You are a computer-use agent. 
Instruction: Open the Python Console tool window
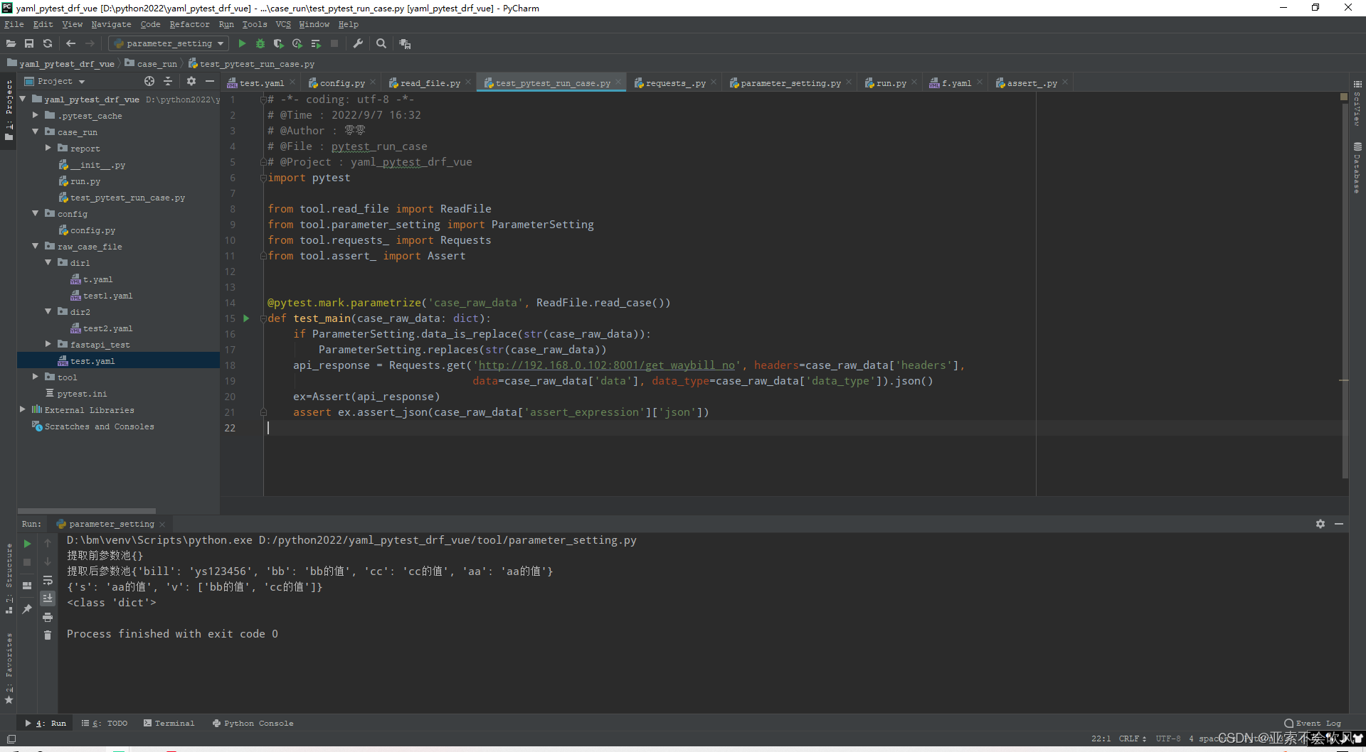[x=253, y=723]
